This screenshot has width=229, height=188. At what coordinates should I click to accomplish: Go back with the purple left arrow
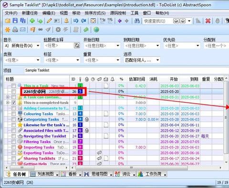pos(120,21)
